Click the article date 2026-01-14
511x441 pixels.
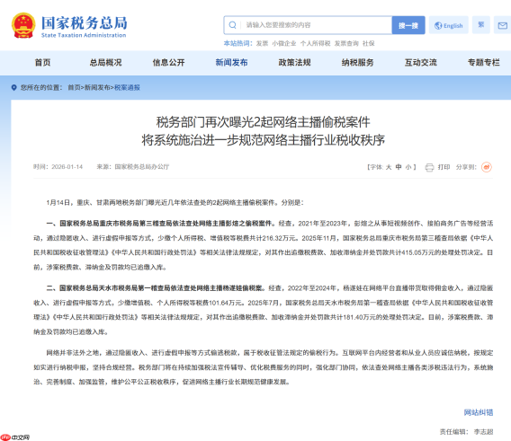click(67, 167)
